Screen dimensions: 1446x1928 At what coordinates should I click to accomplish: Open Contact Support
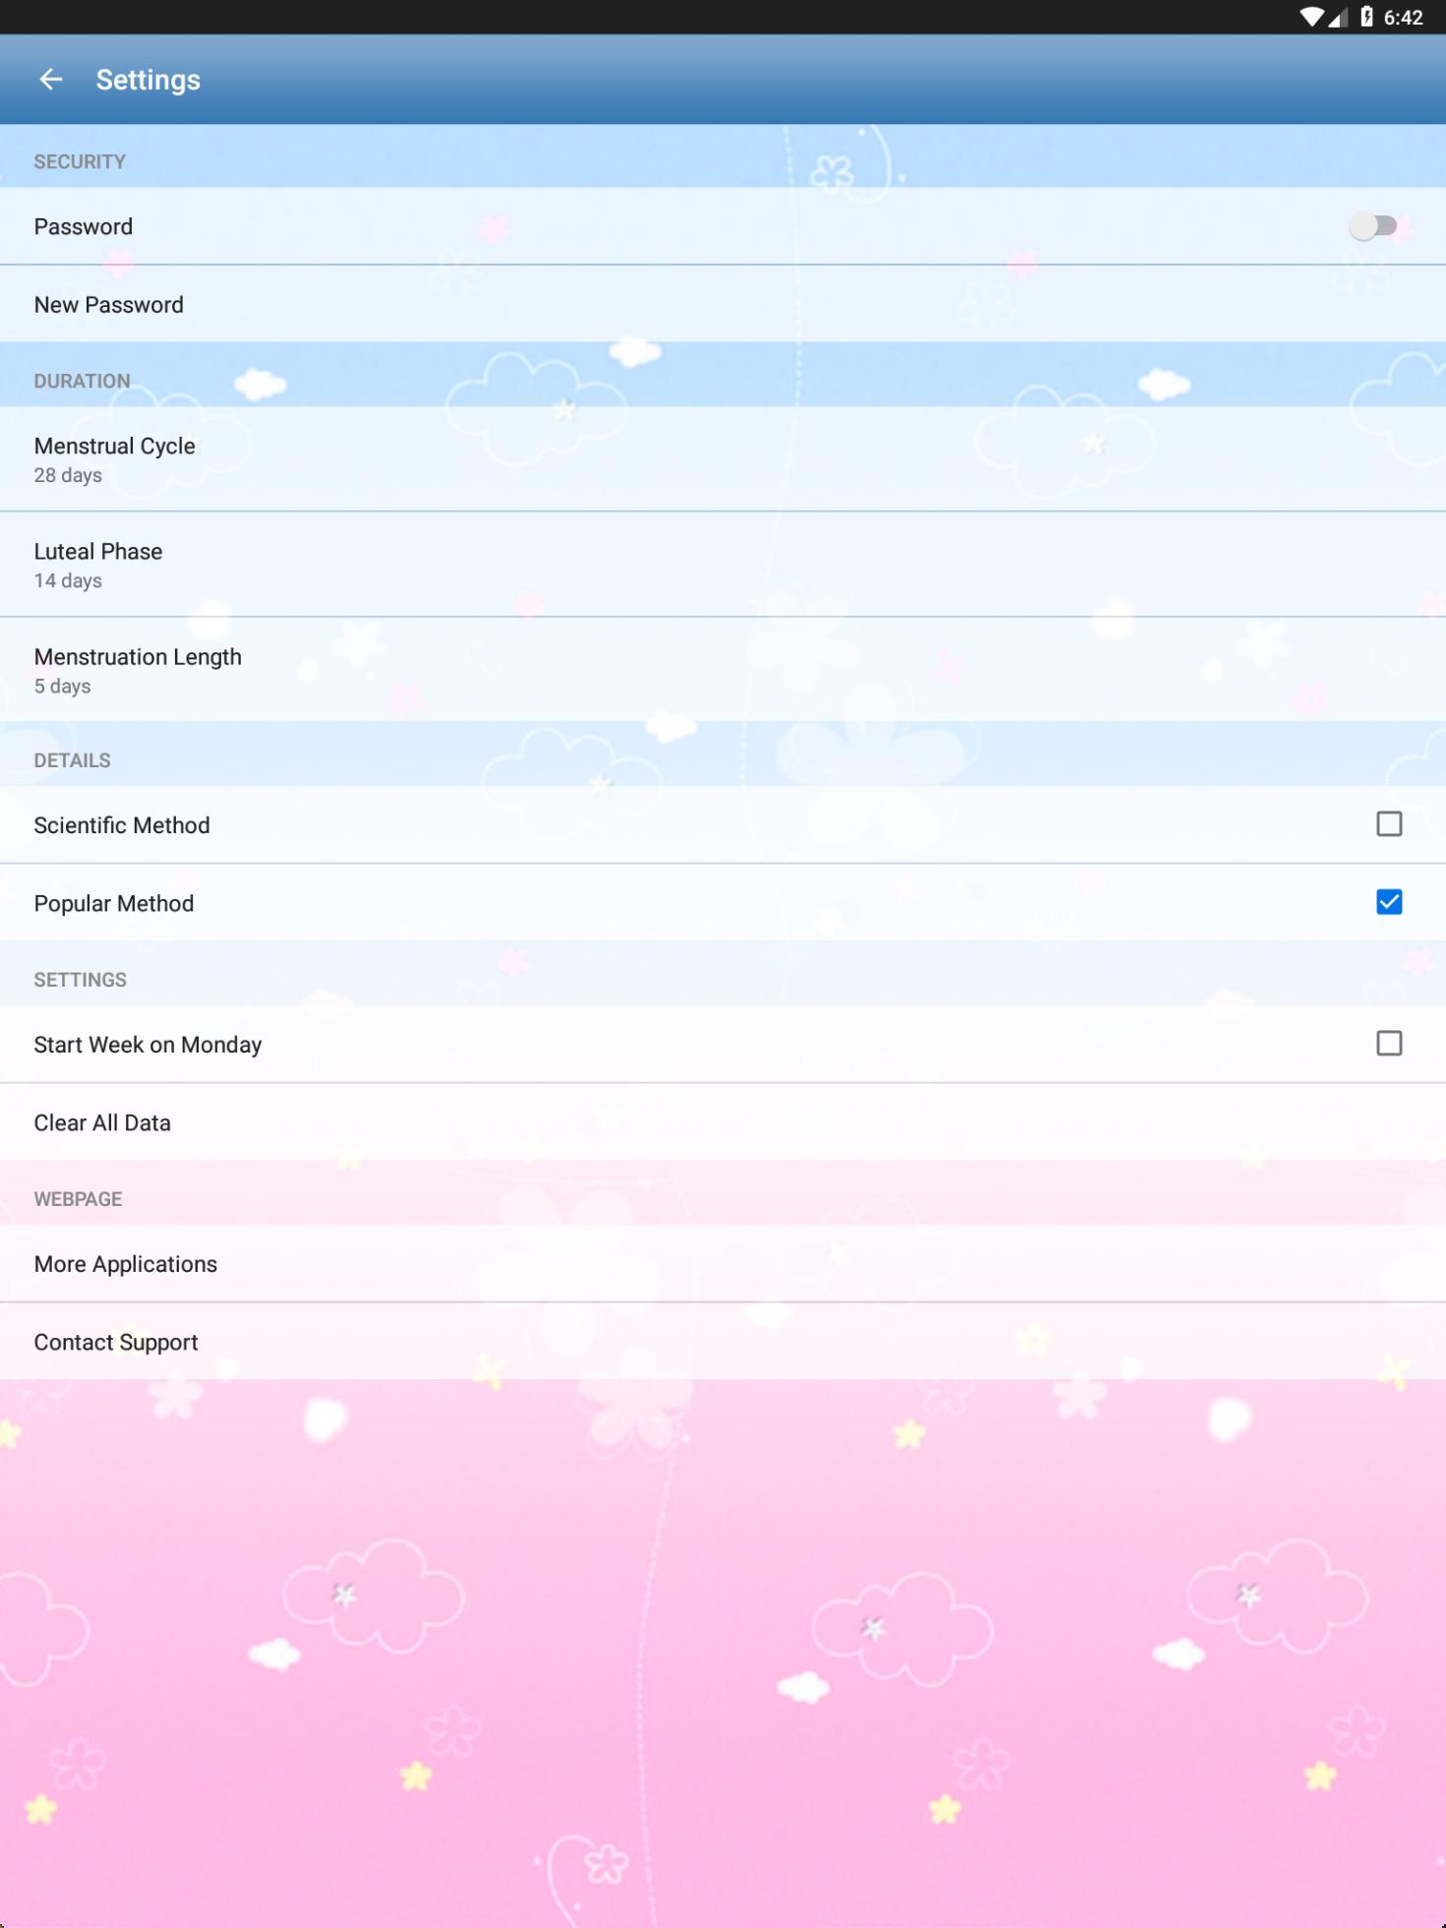pos(723,1342)
